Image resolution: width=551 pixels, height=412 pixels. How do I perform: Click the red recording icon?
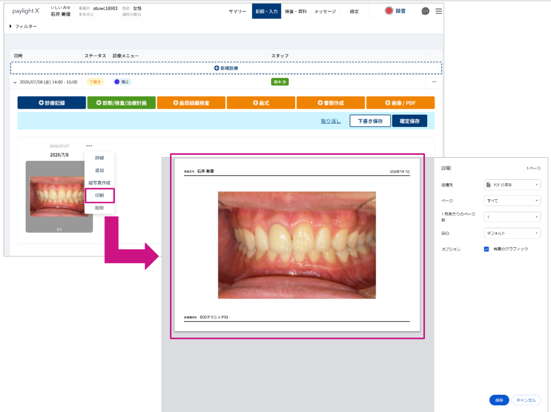click(389, 11)
